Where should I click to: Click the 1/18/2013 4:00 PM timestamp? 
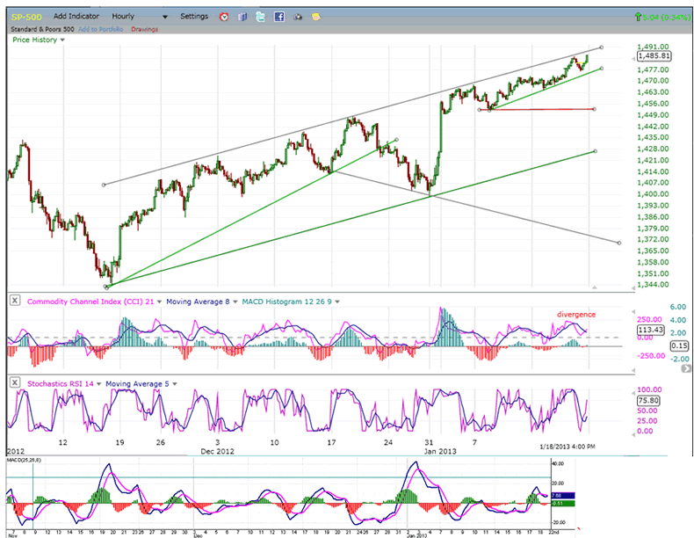[x=567, y=447]
